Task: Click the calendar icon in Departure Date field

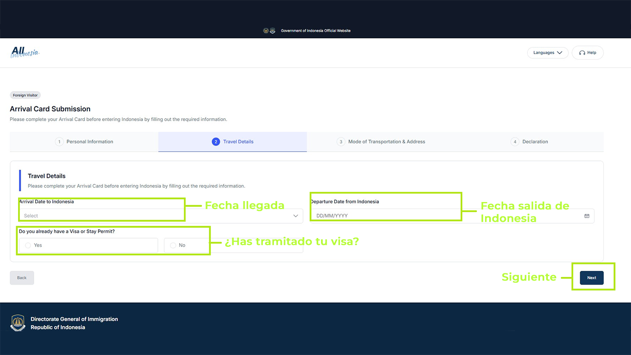Action: click(x=587, y=216)
